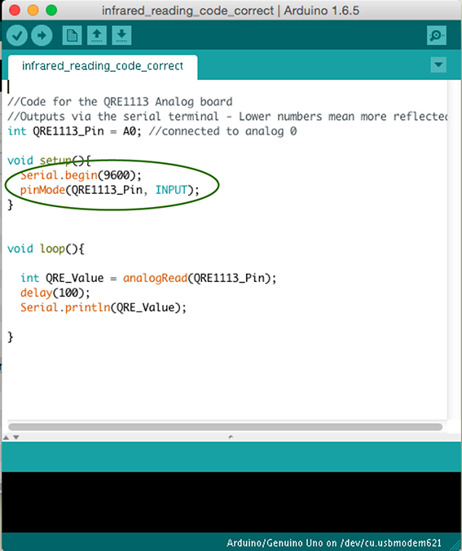The image size is (462, 551).
Task: Click the board status text Arduino/Genuino Uno
Action: (x=334, y=543)
